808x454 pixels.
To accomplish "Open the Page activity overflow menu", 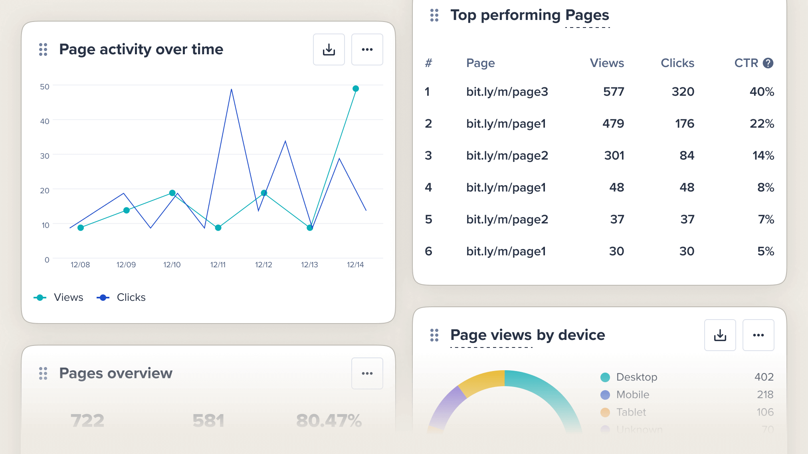I will (x=366, y=49).
